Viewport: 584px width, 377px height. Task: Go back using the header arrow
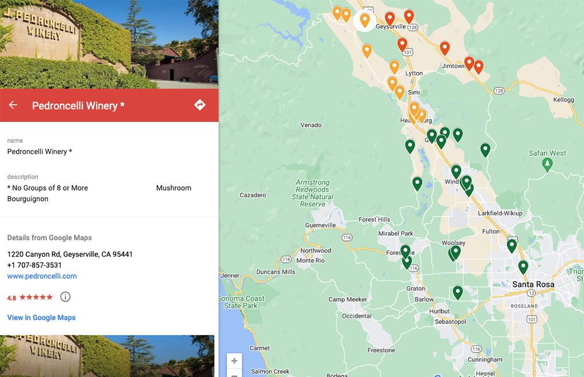point(13,105)
